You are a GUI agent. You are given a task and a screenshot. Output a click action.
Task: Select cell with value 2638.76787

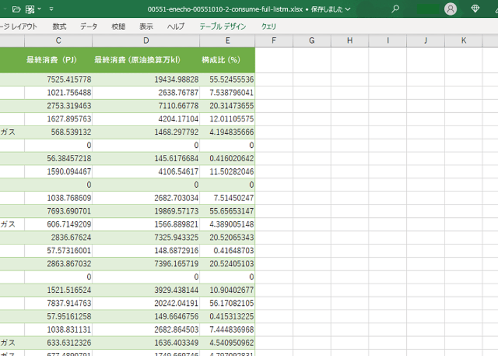pos(146,92)
